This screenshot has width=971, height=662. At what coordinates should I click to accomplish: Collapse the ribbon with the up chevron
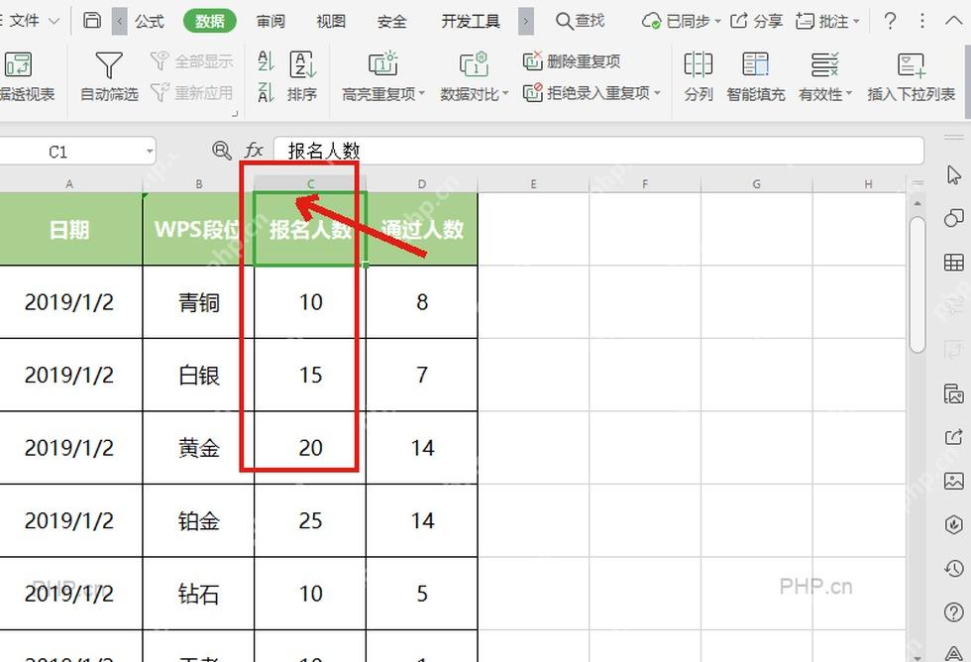coord(953,21)
